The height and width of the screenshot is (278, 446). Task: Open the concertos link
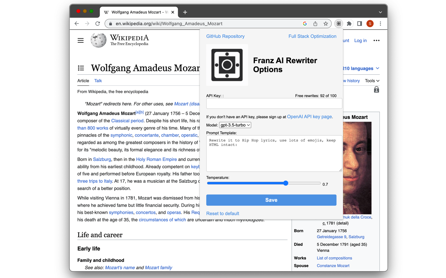tap(146, 212)
